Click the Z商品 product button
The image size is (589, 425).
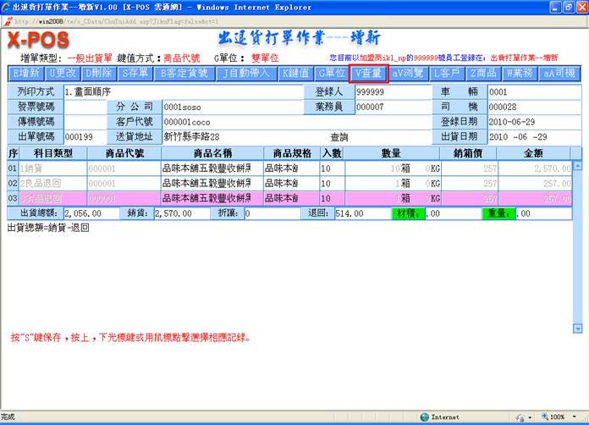coord(486,74)
